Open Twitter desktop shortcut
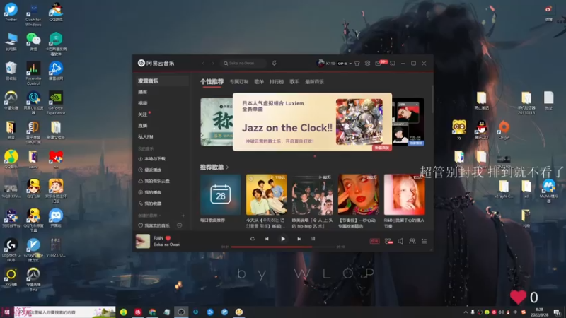 [11, 12]
